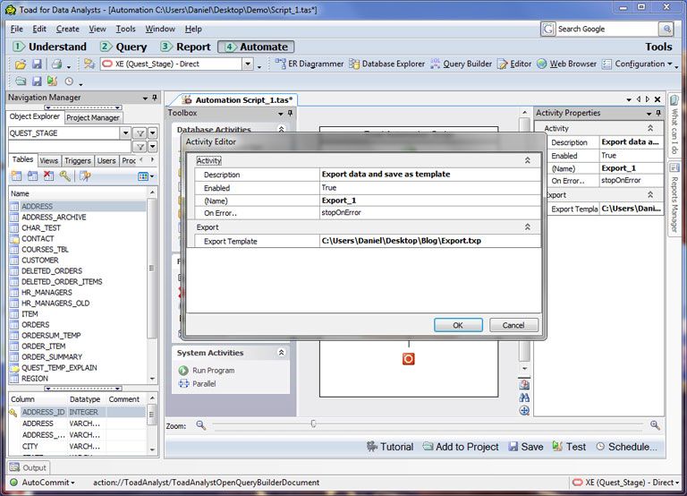The height and width of the screenshot is (496, 687).
Task: Open the What can I do side tab
Action: point(674,124)
